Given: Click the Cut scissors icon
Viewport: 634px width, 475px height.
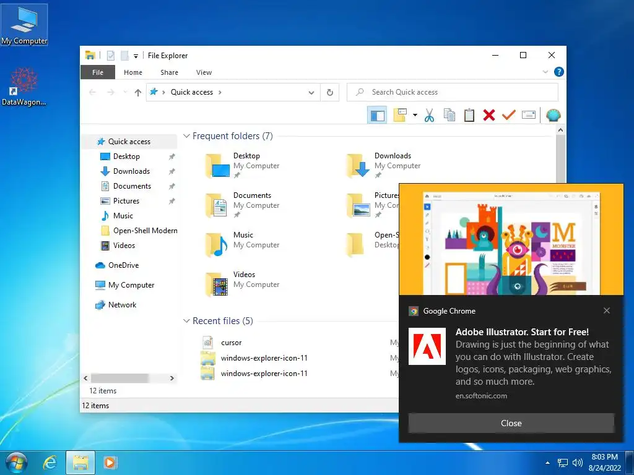Looking at the screenshot, I should 429,115.
